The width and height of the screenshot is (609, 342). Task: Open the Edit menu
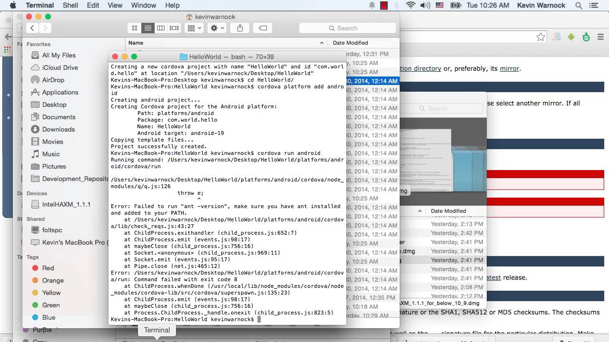(x=93, y=6)
